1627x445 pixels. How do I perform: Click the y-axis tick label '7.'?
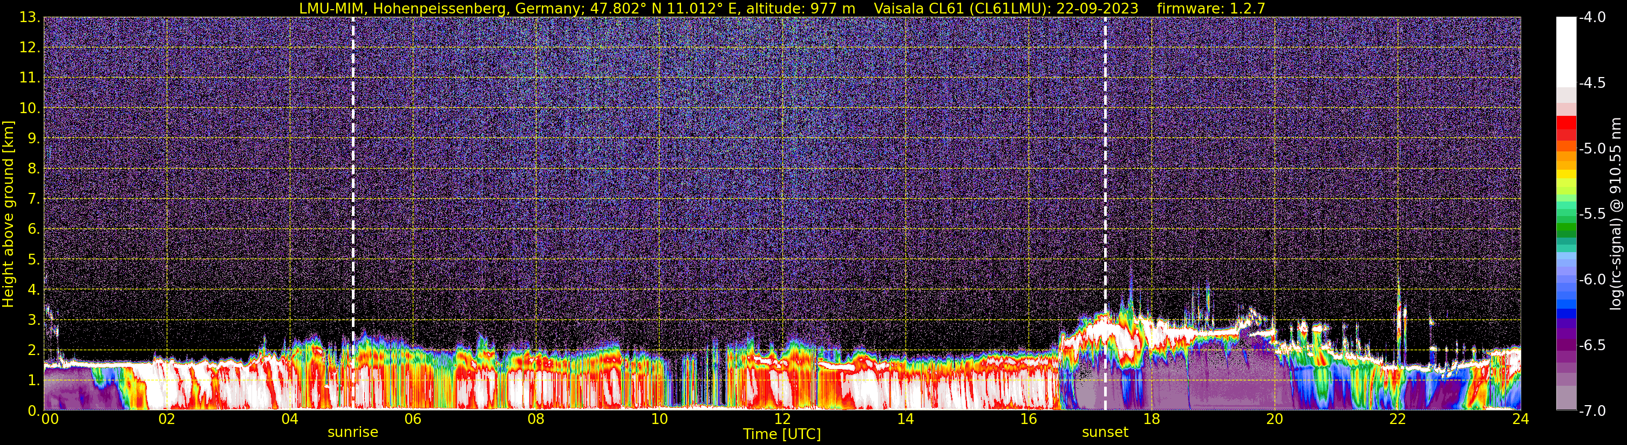pos(33,199)
